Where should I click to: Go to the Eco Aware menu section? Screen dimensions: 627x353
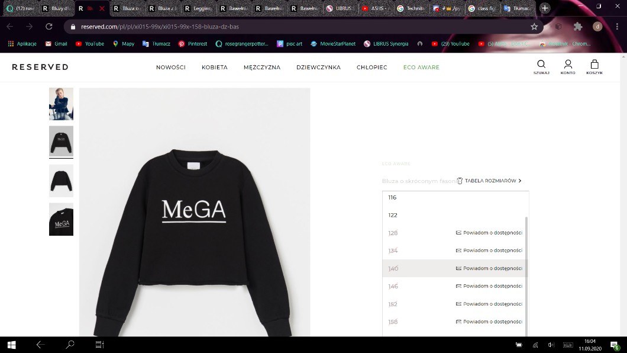[421, 68]
